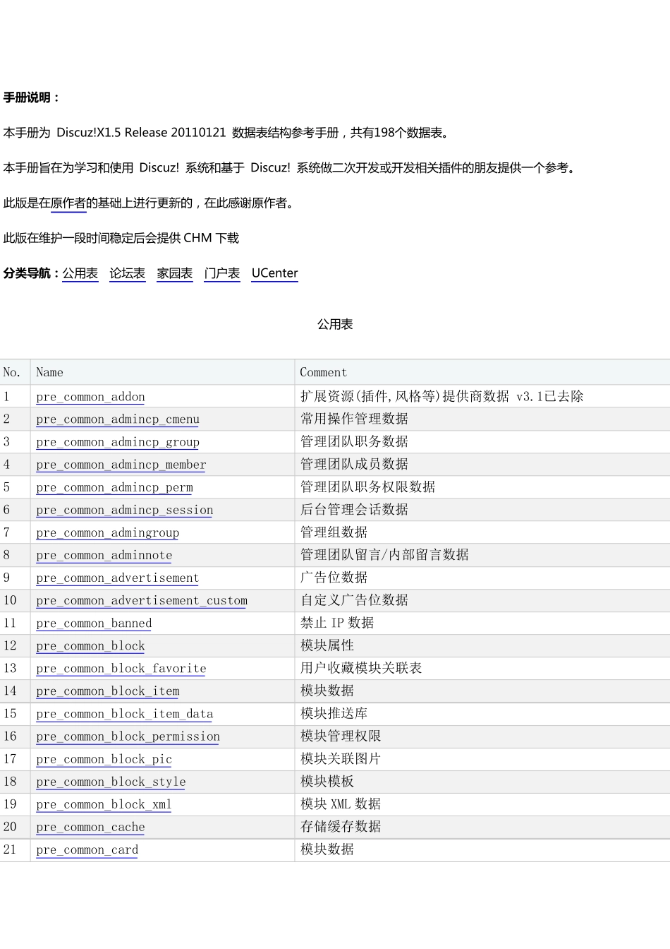Click the sentence mentioning 198个数据表
The width and height of the screenshot is (670, 949).
[226, 132]
